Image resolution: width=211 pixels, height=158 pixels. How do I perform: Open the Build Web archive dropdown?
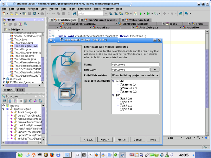[x=135, y=75]
